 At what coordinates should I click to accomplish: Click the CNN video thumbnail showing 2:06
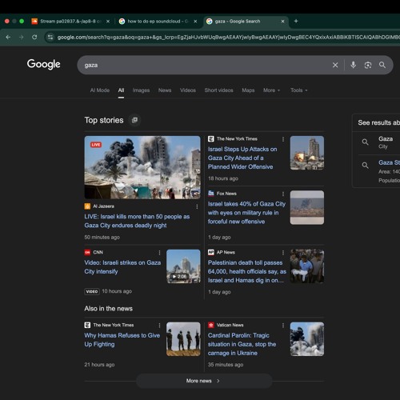pos(183,266)
